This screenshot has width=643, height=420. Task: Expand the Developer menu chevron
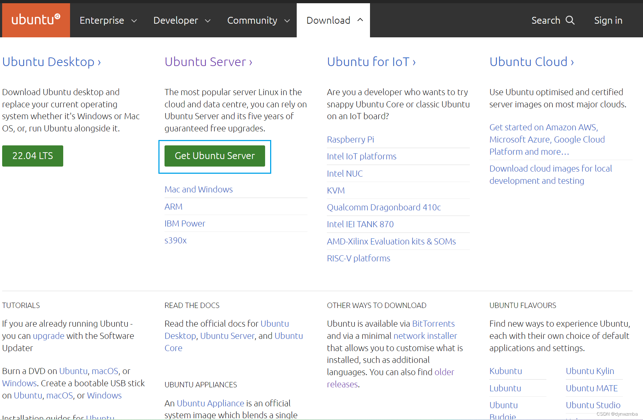point(208,21)
